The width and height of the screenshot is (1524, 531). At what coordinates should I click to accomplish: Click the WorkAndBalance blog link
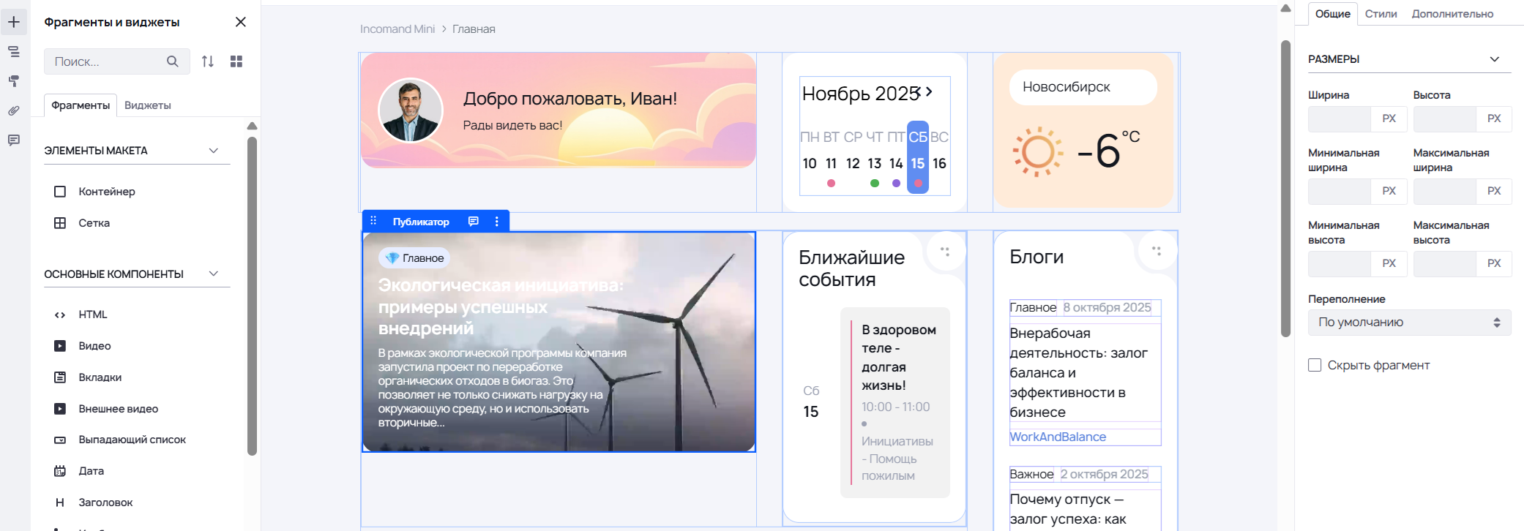[1058, 437]
